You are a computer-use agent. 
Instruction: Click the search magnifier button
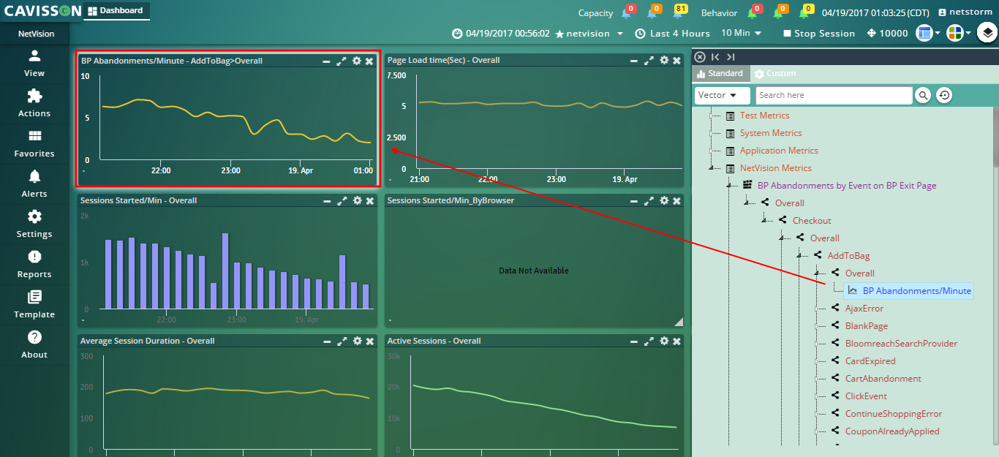[x=923, y=95]
